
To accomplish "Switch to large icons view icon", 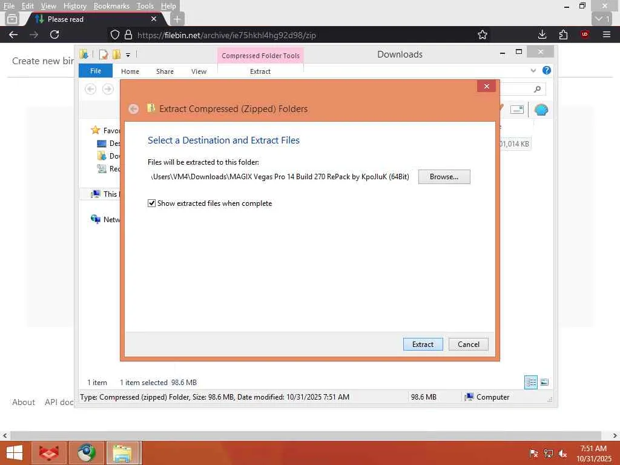I will (x=544, y=382).
